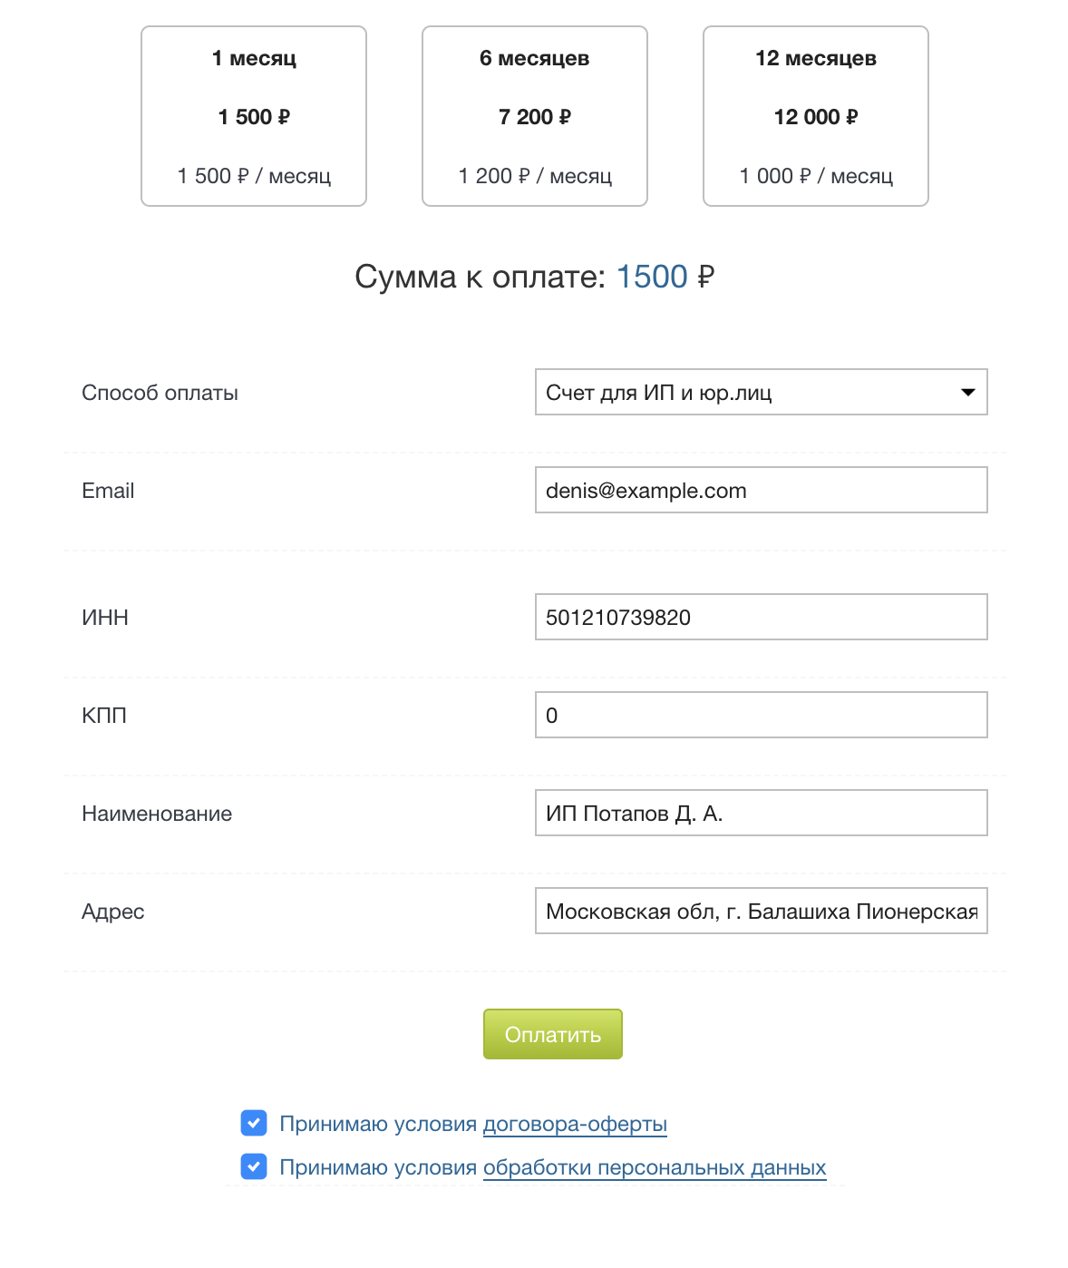Click the Адрес input field
Image resolution: width=1068 pixels, height=1268 pixels.
761,911
